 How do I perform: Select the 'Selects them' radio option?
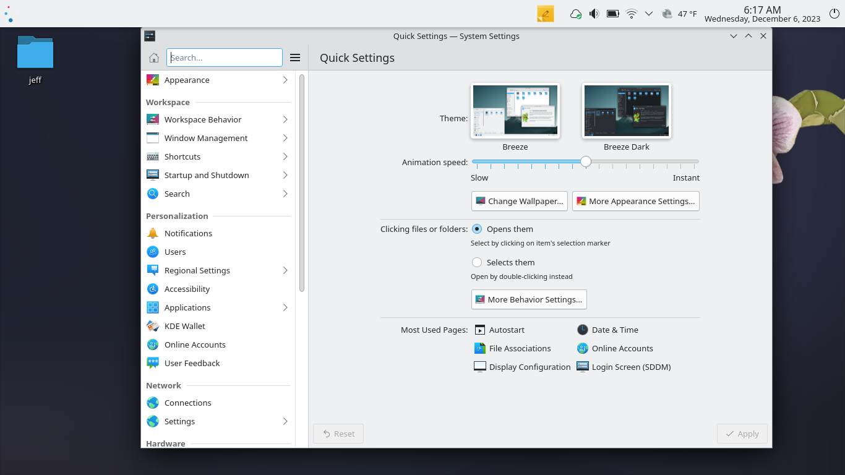click(x=477, y=262)
